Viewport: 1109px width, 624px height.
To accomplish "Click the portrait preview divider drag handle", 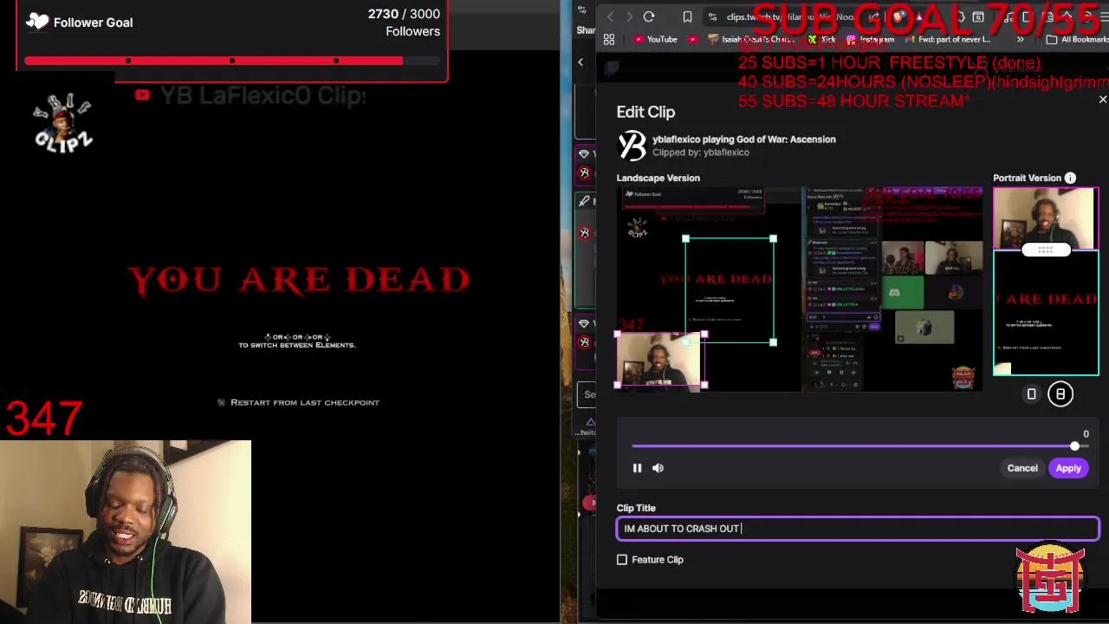I will point(1046,250).
